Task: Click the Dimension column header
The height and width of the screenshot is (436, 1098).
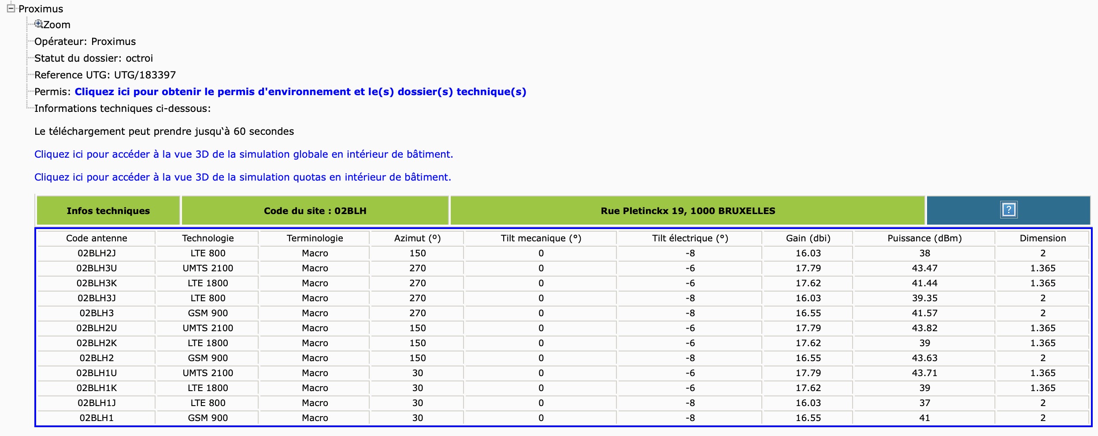Action: [x=1042, y=238]
